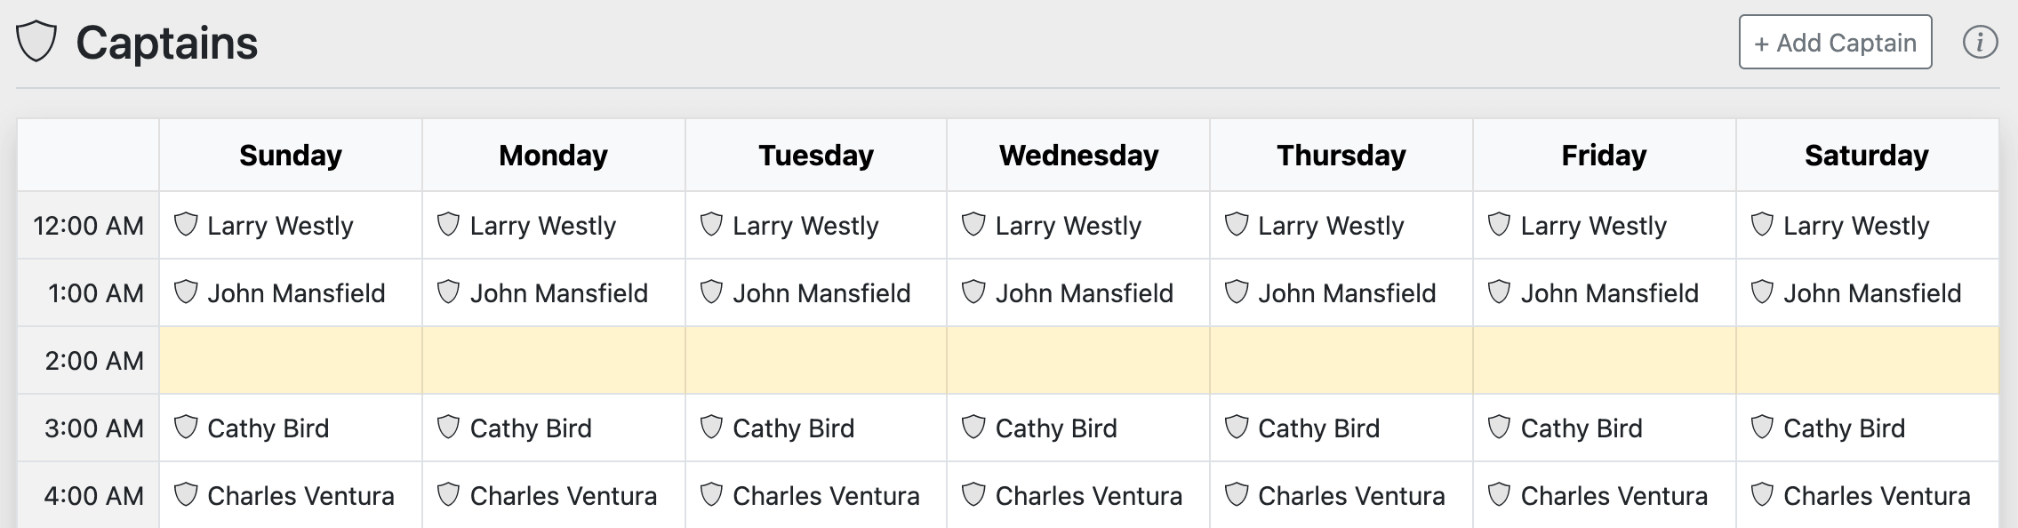Screen dimensions: 2018x528
Task: Open Larry Westly on Friday 12:00 AM
Action: [x=1593, y=226]
